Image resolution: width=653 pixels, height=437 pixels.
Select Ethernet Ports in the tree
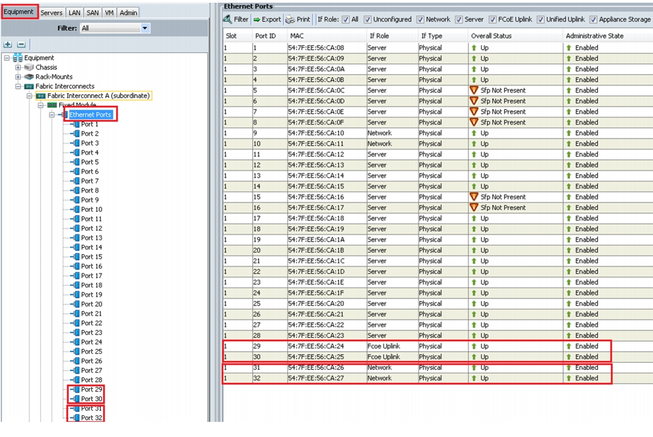tap(90, 115)
